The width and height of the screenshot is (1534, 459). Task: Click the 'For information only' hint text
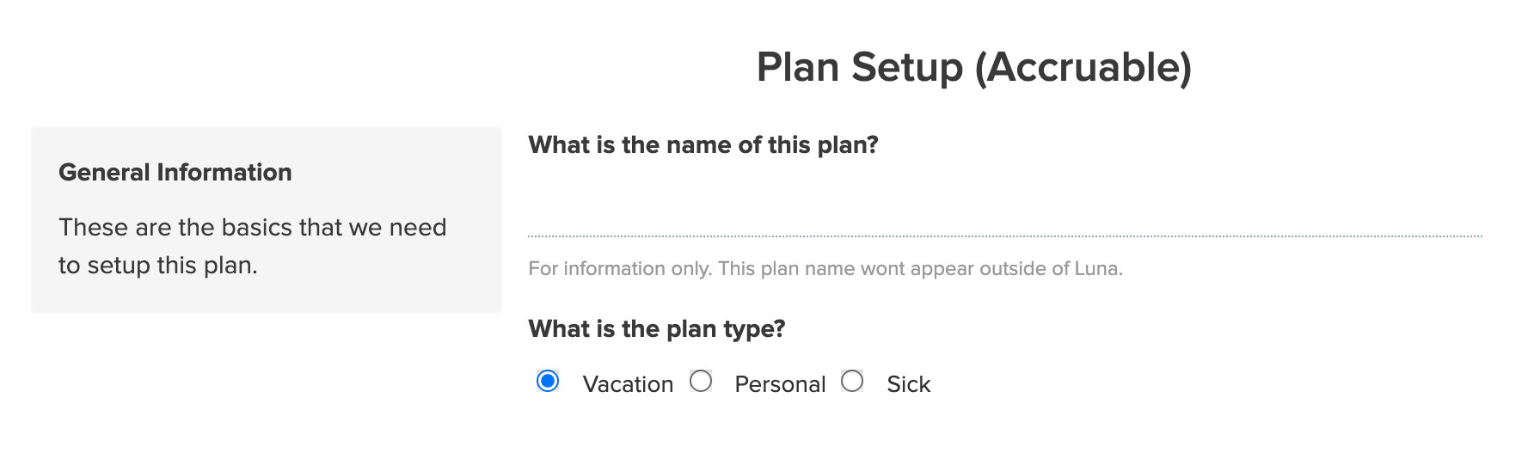[x=621, y=268]
